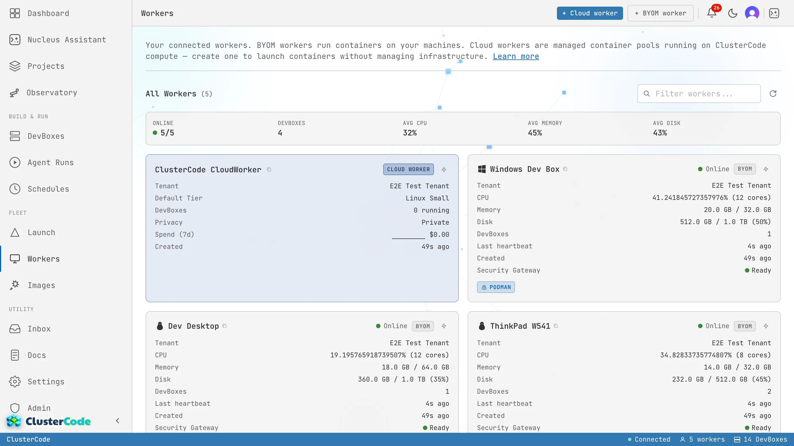Click the Images sparkle icon
The image size is (794, 446).
(15, 285)
